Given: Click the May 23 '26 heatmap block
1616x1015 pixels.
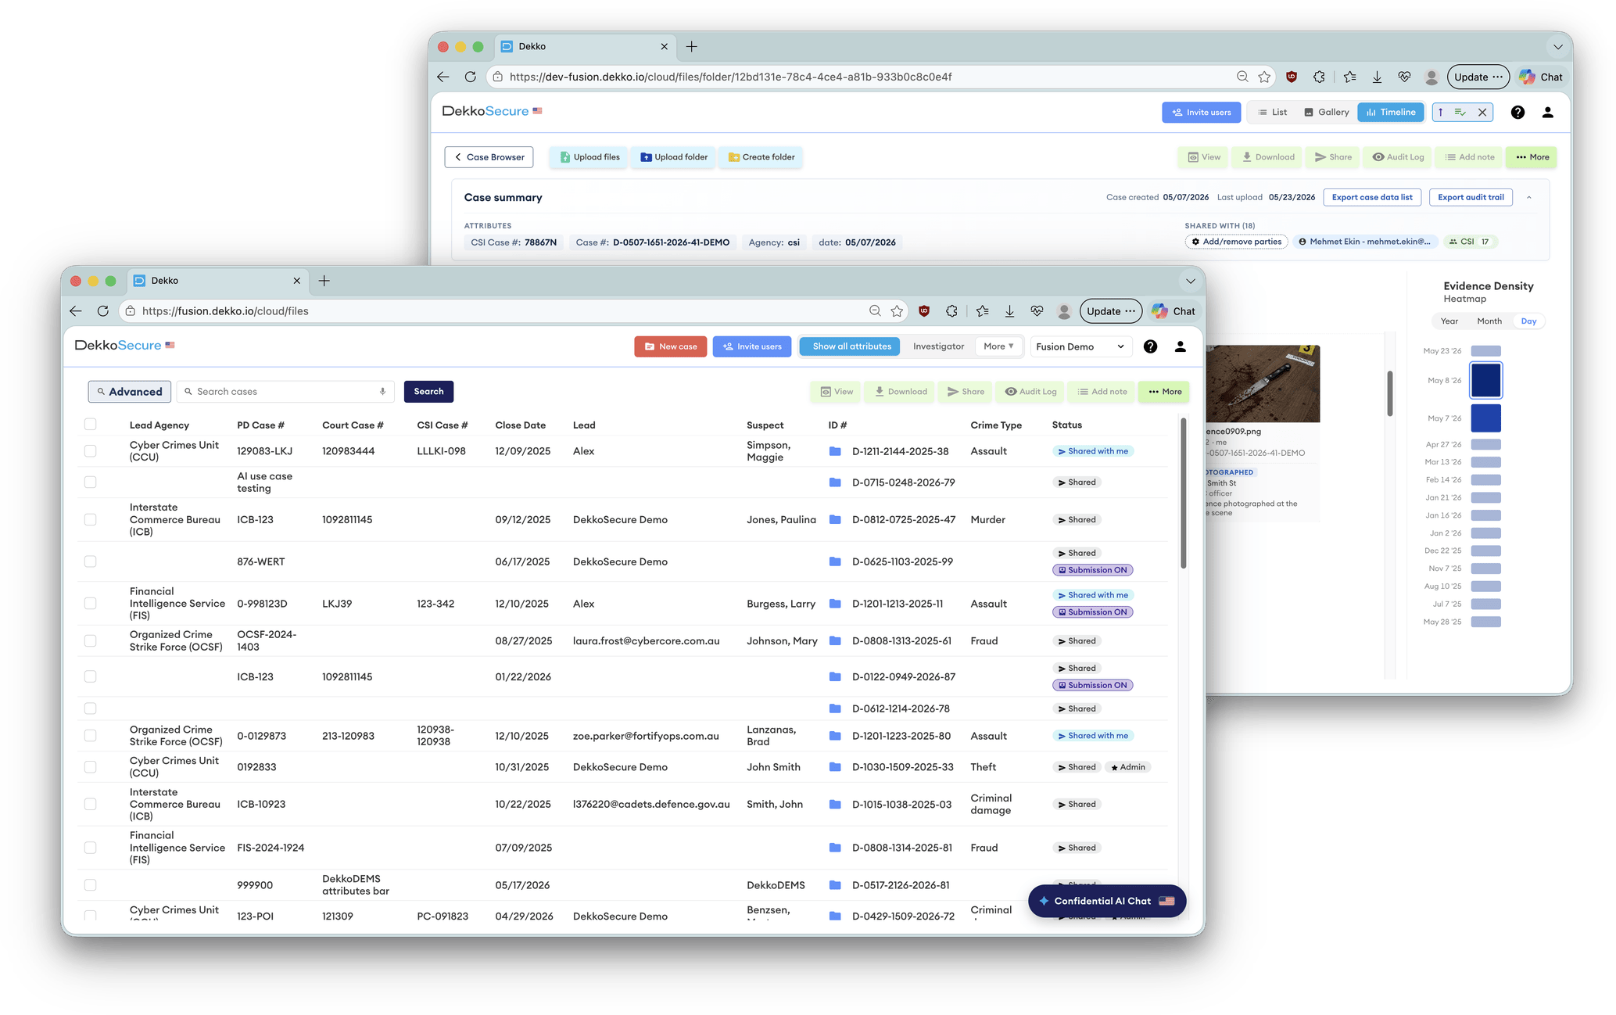Looking at the screenshot, I should [x=1485, y=351].
